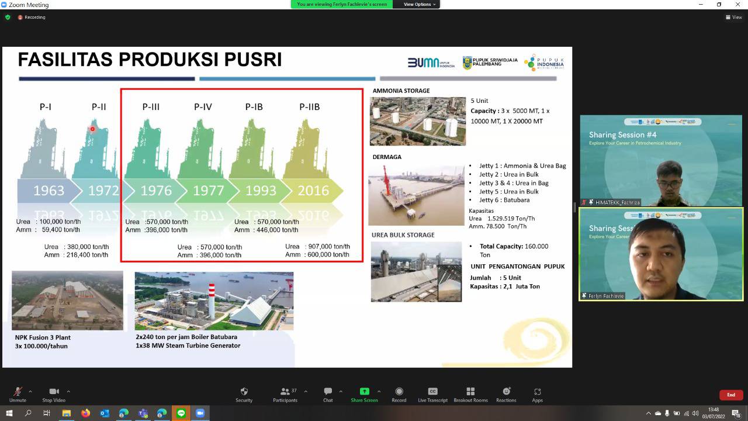This screenshot has height=421, width=748.
Task: Open the volume control in tray
Action: click(695, 413)
